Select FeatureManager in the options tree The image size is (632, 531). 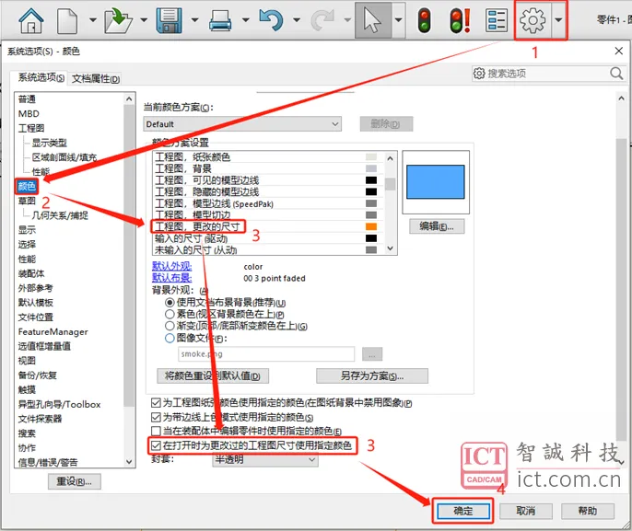53,331
